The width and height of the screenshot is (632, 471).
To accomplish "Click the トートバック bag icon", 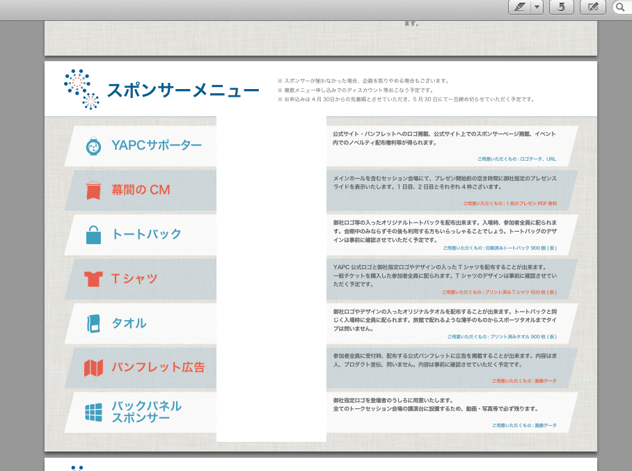I will pyautogui.click(x=93, y=234).
